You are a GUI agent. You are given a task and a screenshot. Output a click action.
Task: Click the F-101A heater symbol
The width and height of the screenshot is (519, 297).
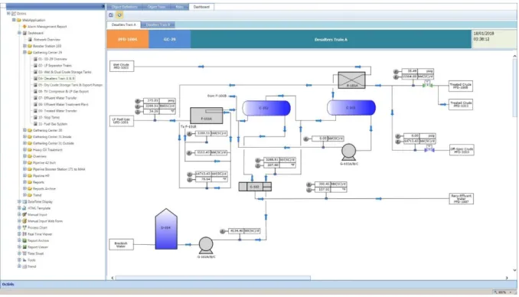tap(206, 116)
